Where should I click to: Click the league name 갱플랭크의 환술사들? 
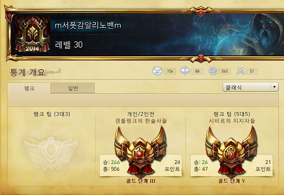click(141, 121)
